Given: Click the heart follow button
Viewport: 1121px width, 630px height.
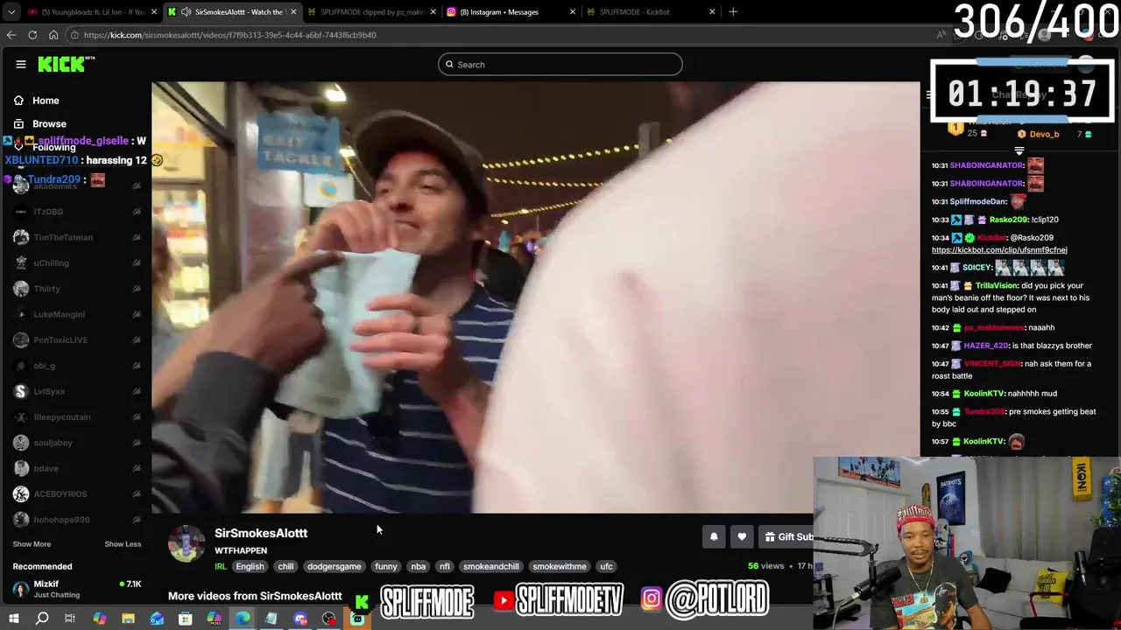Looking at the screenshot, I should coord(742,537).
